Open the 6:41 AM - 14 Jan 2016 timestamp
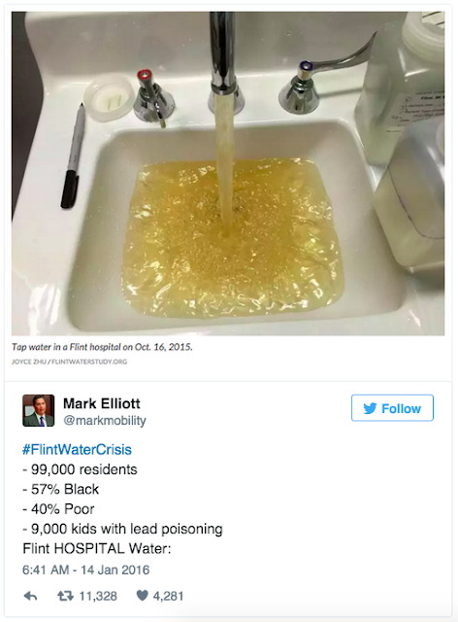The height and width of the screenshot is (622, 458). click(86, 570)
